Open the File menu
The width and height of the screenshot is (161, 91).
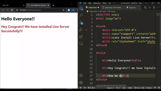[85, 3]
